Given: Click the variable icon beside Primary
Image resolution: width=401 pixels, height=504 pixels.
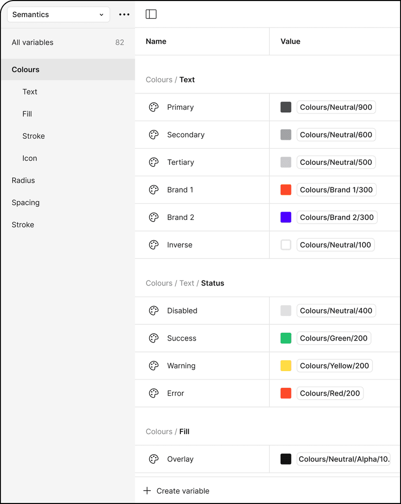Looking at the screenshot, I should pyautogui.click(x=154, y=107).
